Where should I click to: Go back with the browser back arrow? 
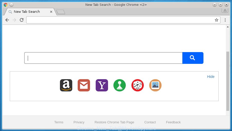7,20
